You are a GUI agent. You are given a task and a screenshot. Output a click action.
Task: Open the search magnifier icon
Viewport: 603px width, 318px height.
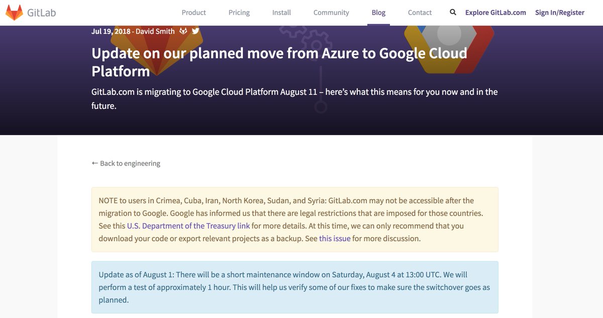tap(453, 13)
